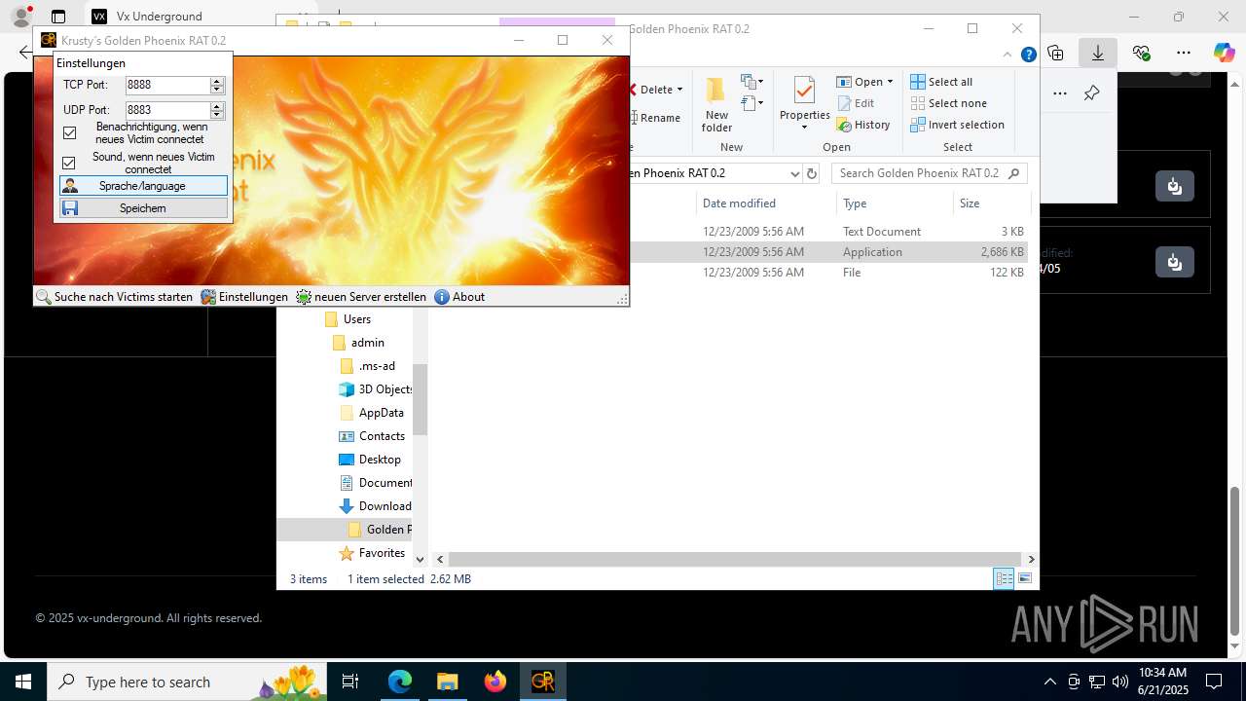Increase the TCP Port spinner value

click(x=217, y=81)
